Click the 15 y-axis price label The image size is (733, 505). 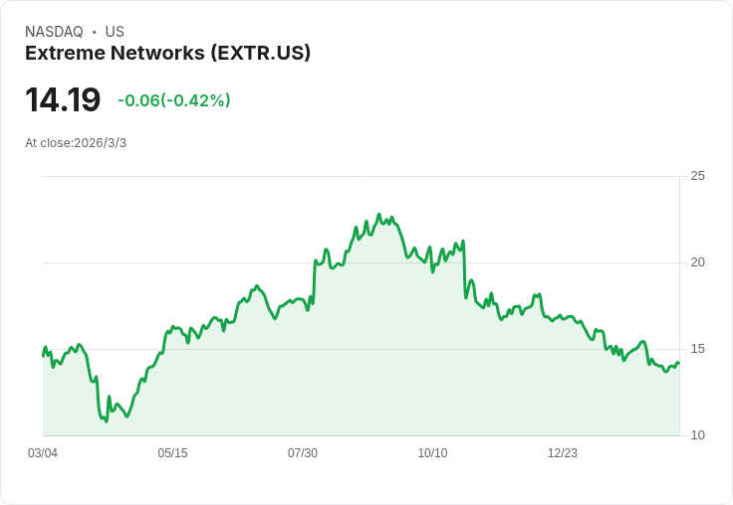[697, 349]
